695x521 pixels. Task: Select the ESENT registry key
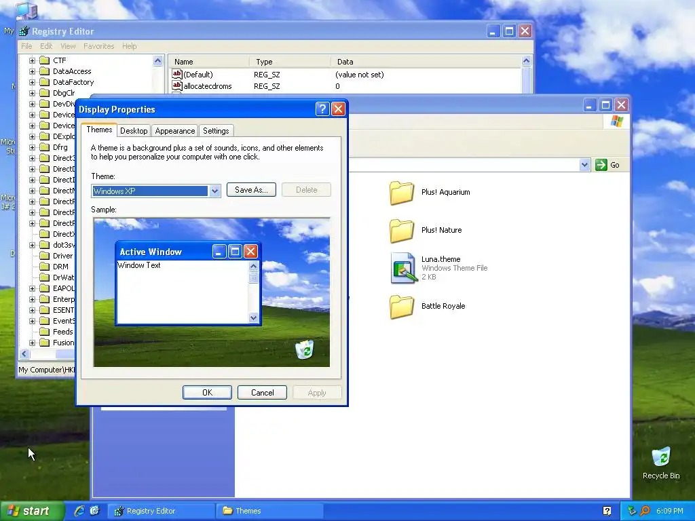click(x=63, y=309)
